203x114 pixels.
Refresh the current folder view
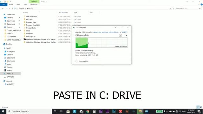[173, 9]
